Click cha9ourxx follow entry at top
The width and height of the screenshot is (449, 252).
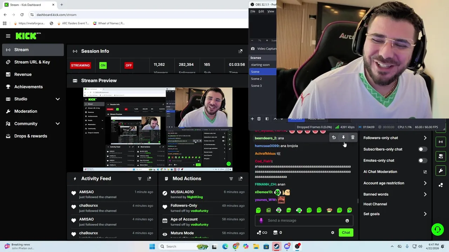[112, 208]
